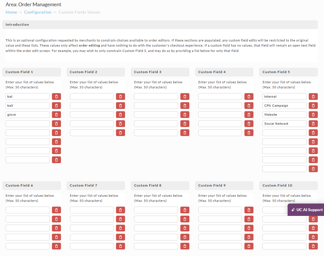Delete the 'ball' value in Custom Field 1
This screenshot has width=324, height=256.
point(56,106)
